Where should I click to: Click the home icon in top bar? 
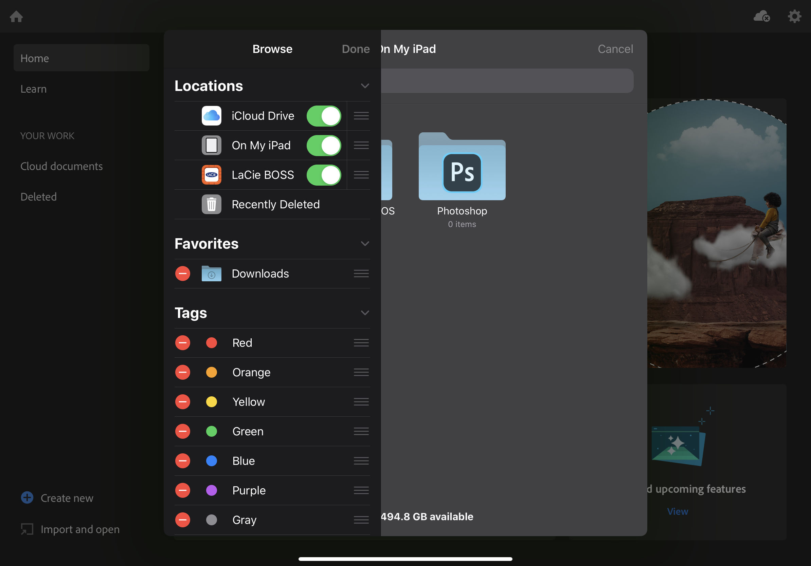pos(16,16)
